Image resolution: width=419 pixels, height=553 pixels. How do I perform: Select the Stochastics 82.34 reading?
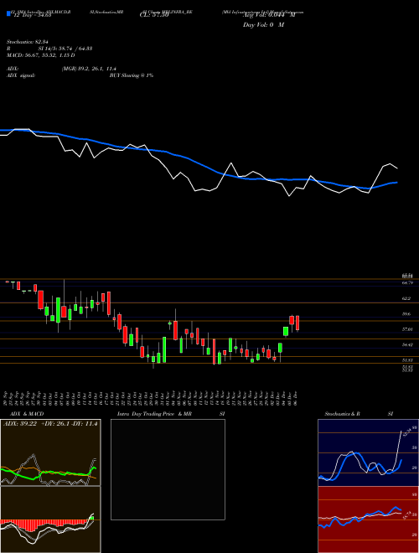click(29, 42)
